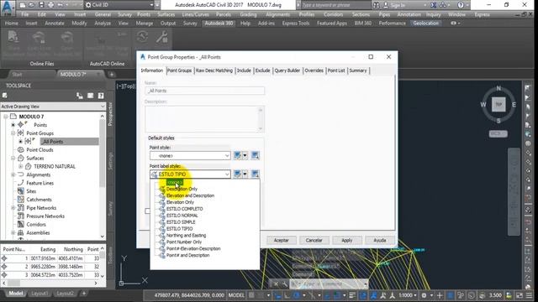
Task: Click the Aceptar button
Action: pyautogui.click(x=281, y=241)
